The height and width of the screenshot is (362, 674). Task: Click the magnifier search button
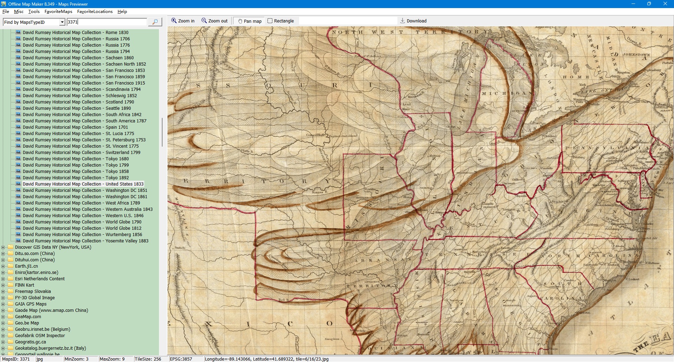click(155, 22)
